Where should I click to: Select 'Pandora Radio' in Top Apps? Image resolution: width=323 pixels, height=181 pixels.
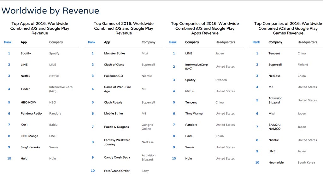[x=31, y=114]
